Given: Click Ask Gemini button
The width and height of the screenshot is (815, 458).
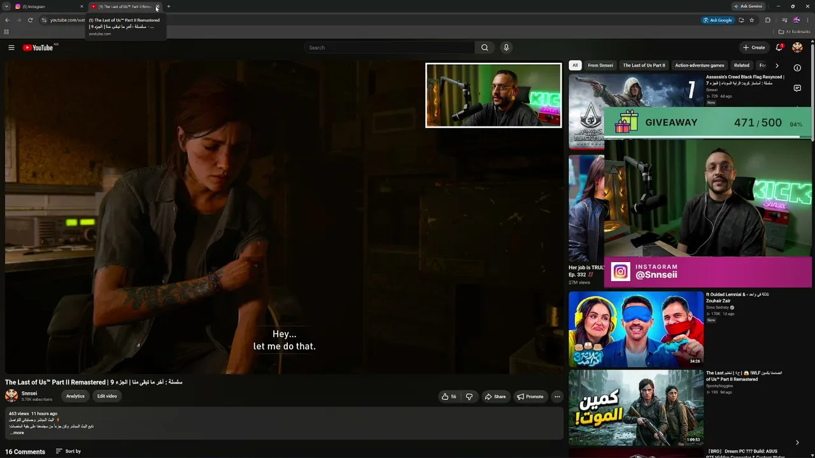Looking at the screenshot, I should (x=748, y=6).
